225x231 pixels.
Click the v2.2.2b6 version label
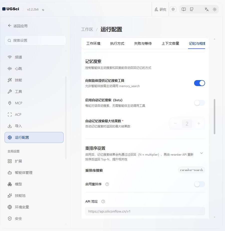pyautogui.click(x=33, y=9)
